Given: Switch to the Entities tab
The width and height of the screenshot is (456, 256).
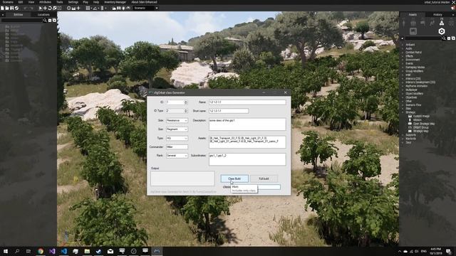Looking at the screenshot, I should (x=18, y=14).
